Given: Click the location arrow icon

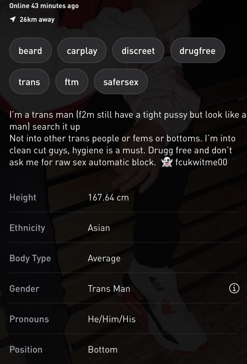Looking at the screenshot, I should [x=13, y=19].
